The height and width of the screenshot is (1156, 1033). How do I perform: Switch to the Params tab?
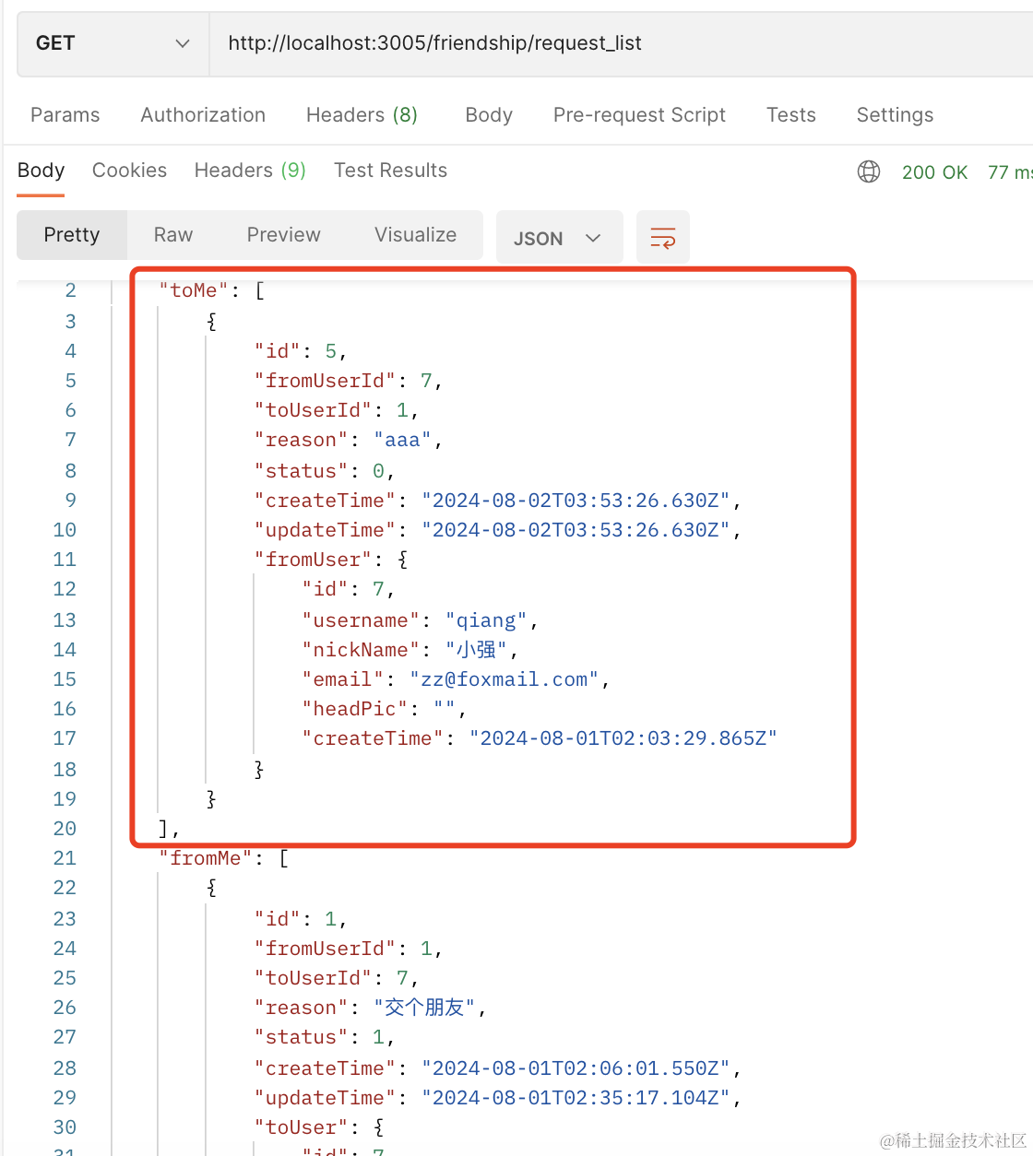point(65,115)
